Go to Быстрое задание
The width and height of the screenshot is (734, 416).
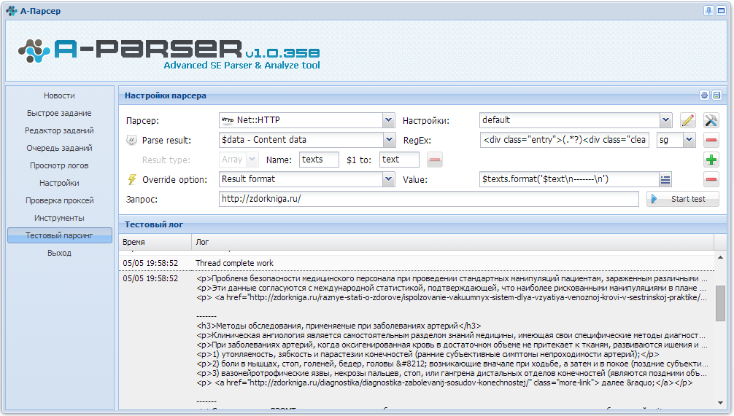click(x=59, y=113)
